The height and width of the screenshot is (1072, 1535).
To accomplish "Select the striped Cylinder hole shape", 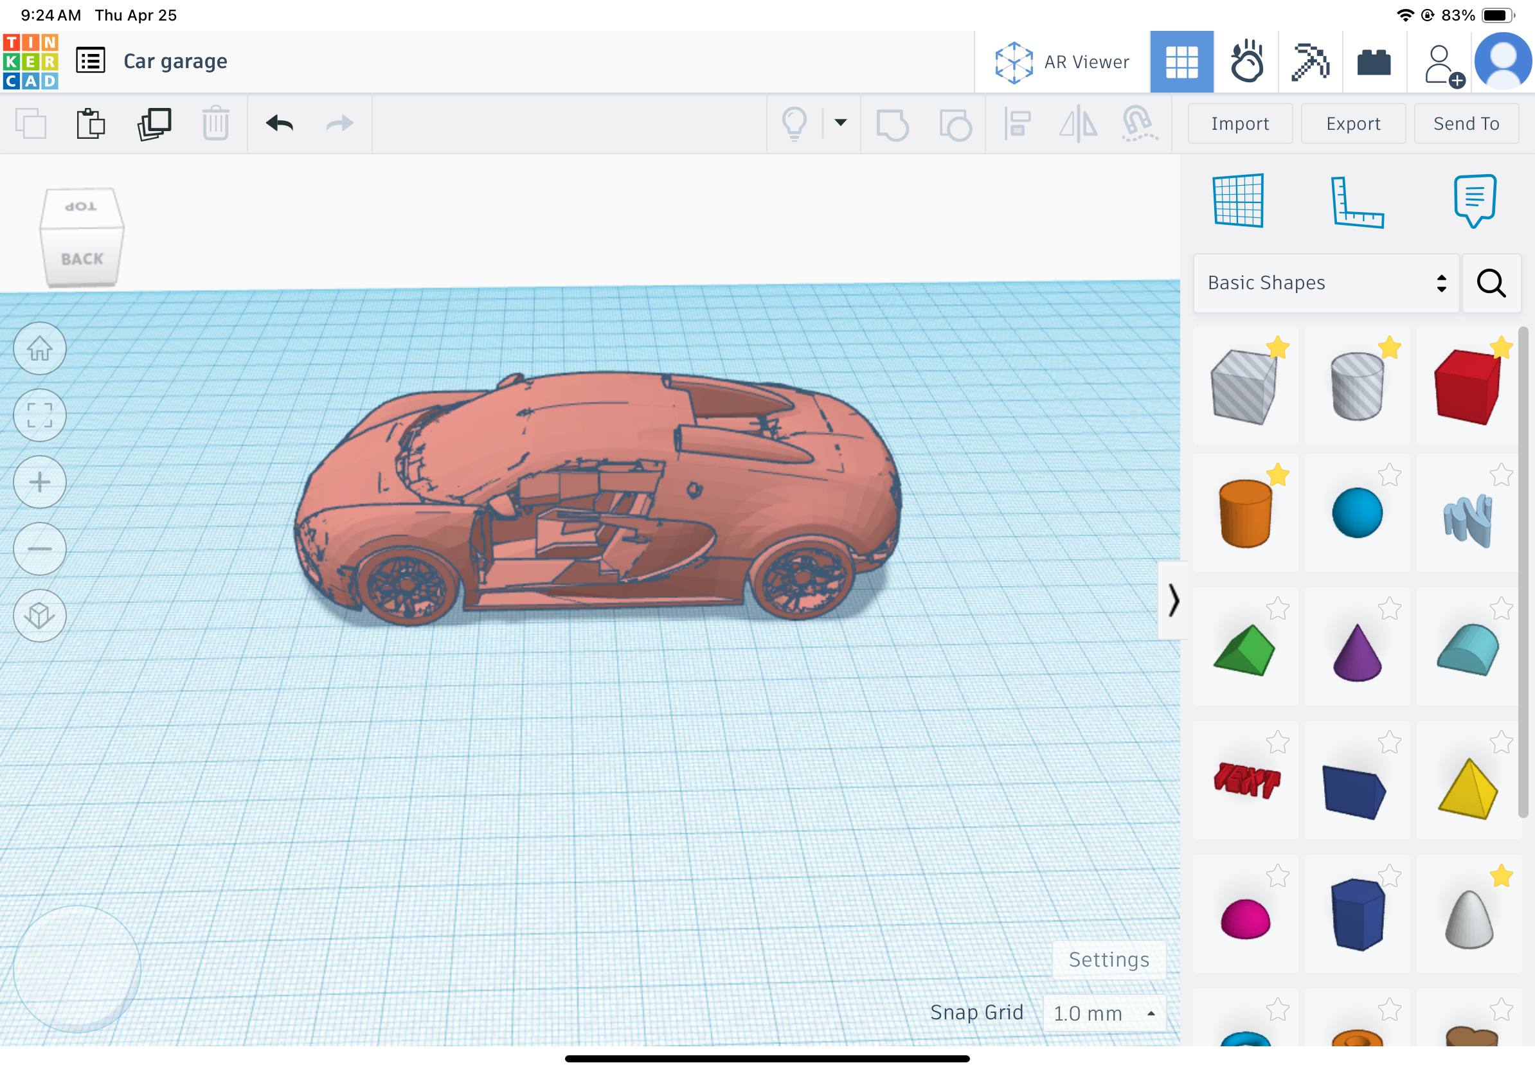I will tap(1356, 386).
